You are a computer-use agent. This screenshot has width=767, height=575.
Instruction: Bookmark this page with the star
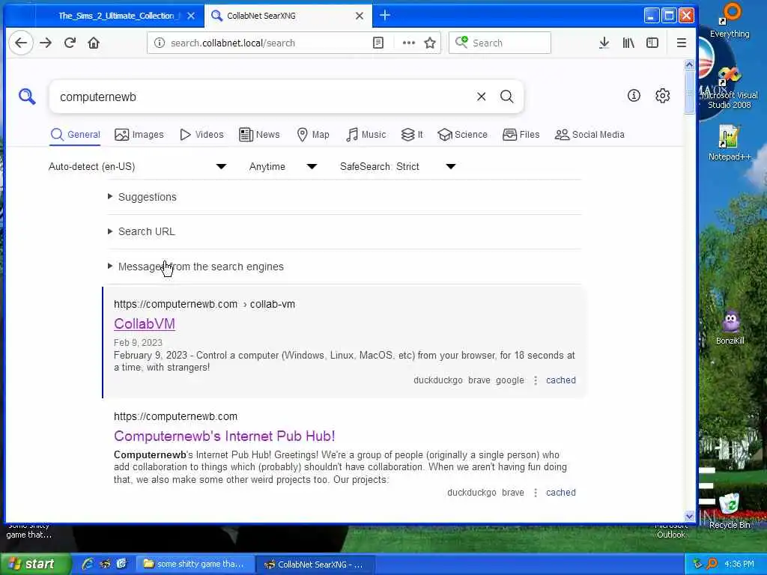tap(430, 43)
